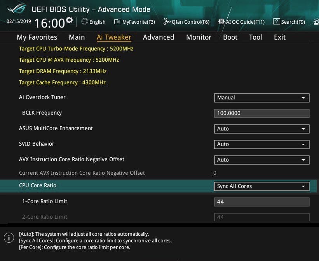Open the Boot tab

tap(230, 37)
